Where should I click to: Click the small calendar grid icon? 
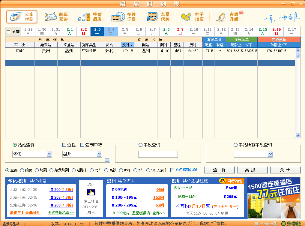tap(107, 160)
